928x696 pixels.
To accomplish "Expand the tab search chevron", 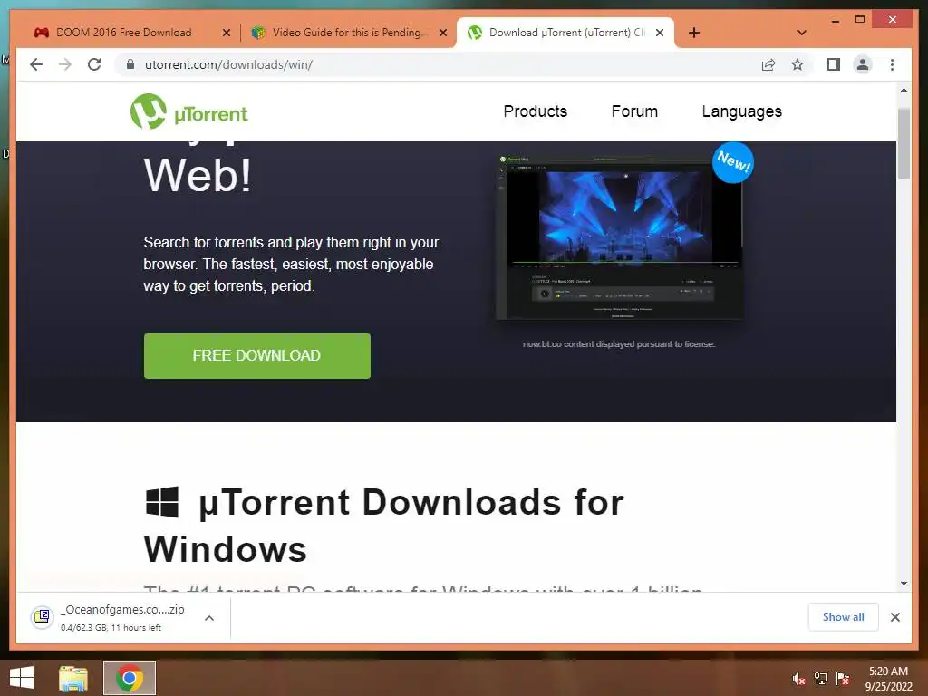I will (x=802, y=33).
